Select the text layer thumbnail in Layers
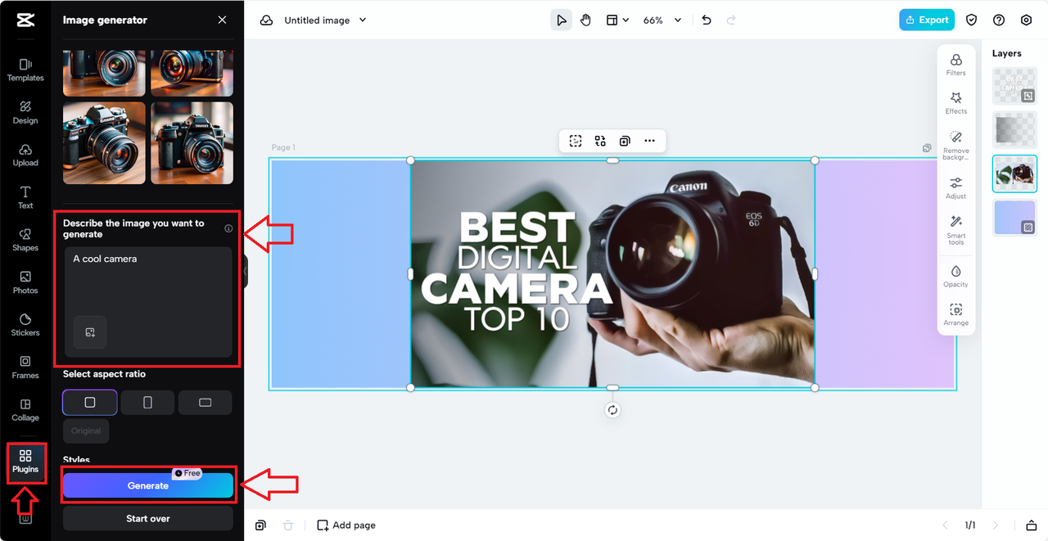1048x541 pixels. coord(1014,86)
